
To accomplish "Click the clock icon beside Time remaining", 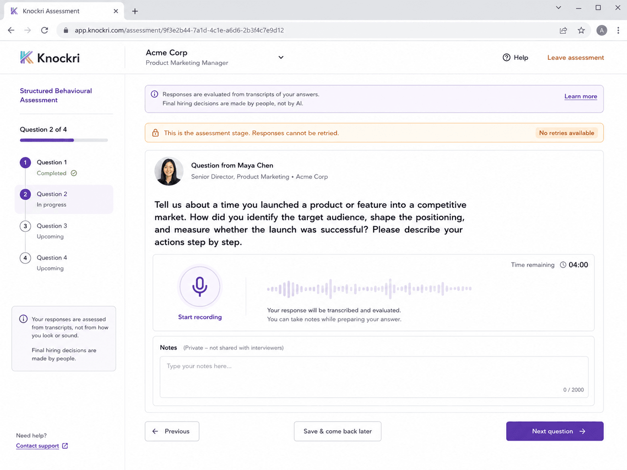I will click(x=563, y=265).
